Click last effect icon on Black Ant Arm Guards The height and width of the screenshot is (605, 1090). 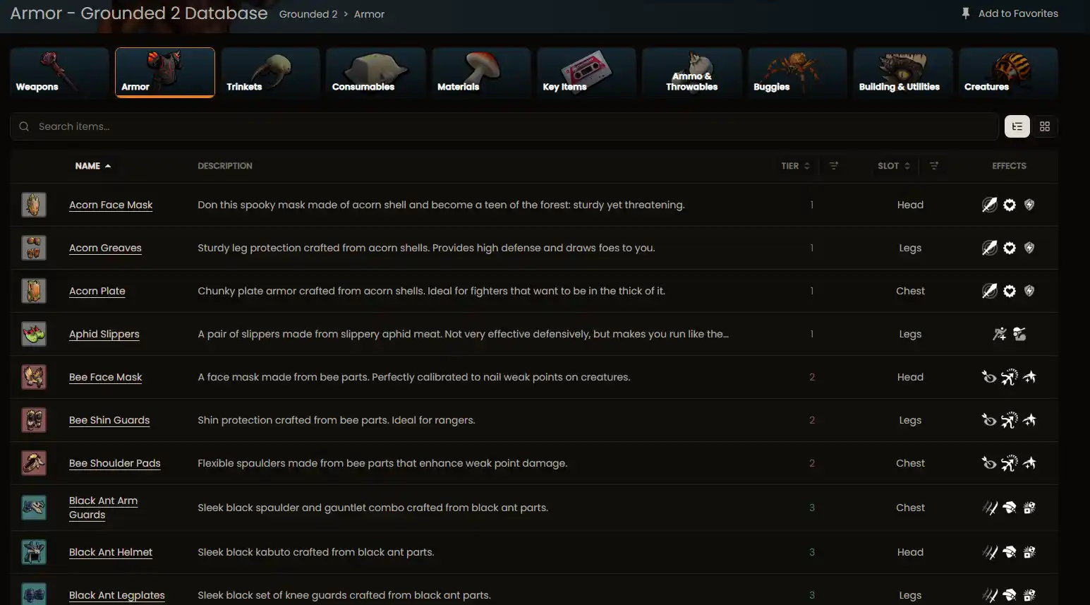(x=1029, y=508)
